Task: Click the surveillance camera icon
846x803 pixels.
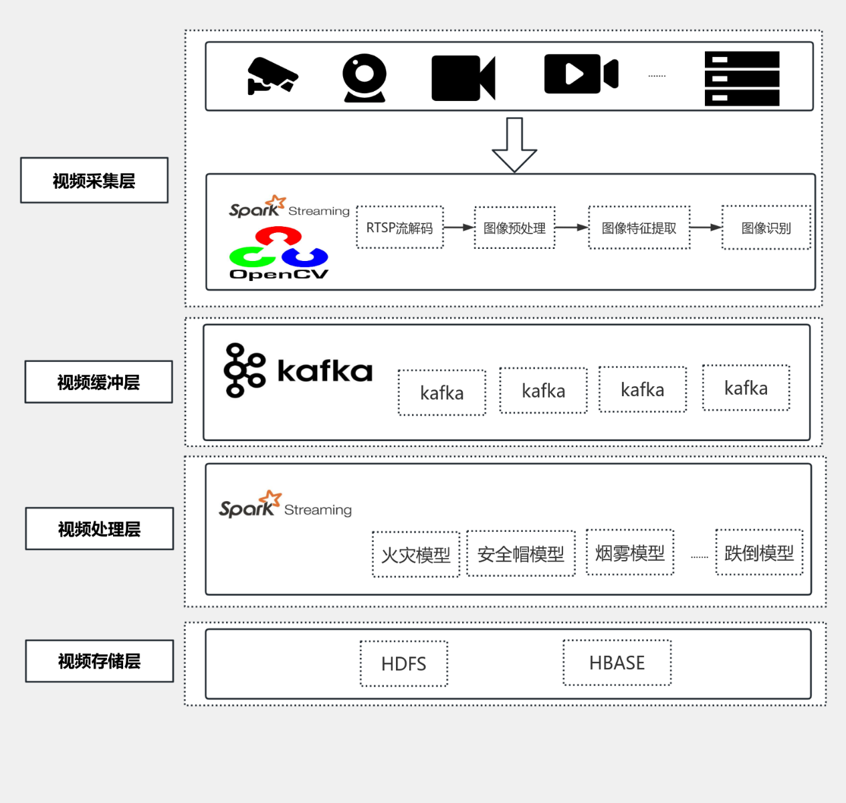Action: (x=274, y=76)
